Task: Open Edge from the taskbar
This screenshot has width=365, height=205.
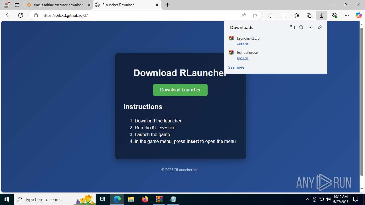Action: (117, 199)
